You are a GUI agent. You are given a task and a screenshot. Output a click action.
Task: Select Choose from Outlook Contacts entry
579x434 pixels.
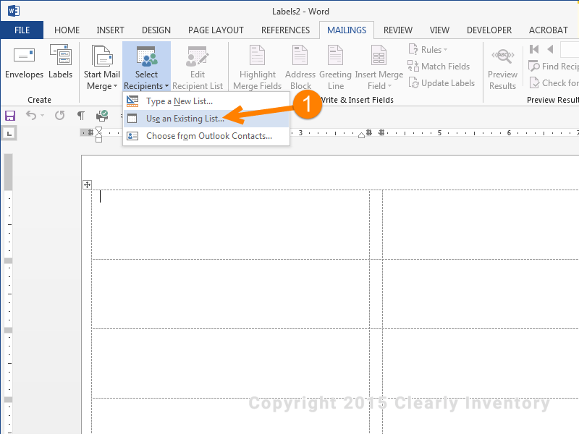tap(206, 136)
